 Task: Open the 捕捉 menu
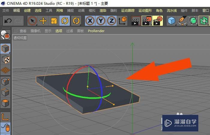coord(70,10)
